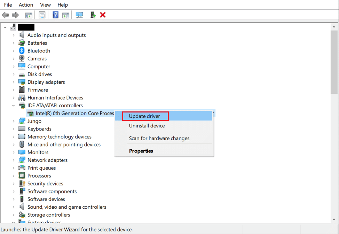Choose Update driver in context menu
Screen dimensions: 339x234
pos(144,116)
